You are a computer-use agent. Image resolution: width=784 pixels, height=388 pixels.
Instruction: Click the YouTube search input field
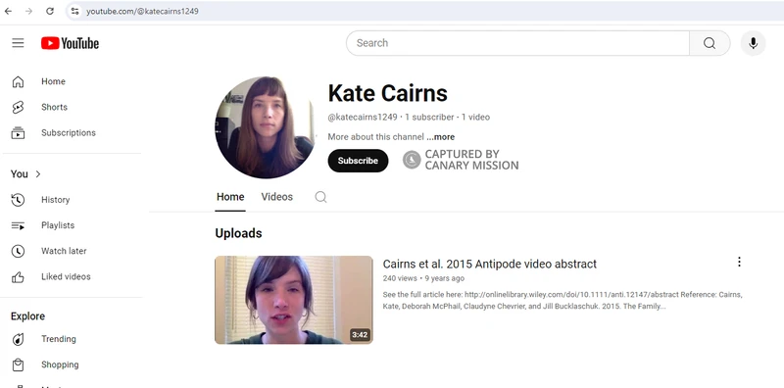click(517, 43)
